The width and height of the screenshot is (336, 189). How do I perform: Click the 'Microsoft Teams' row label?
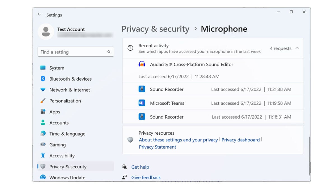tap(167, 103)
